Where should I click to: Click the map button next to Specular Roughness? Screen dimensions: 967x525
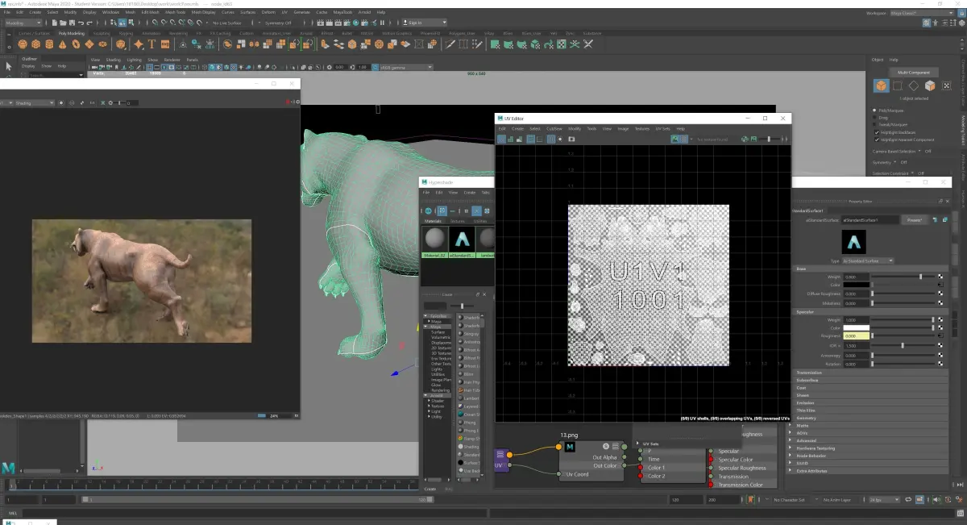click(940, 336)
